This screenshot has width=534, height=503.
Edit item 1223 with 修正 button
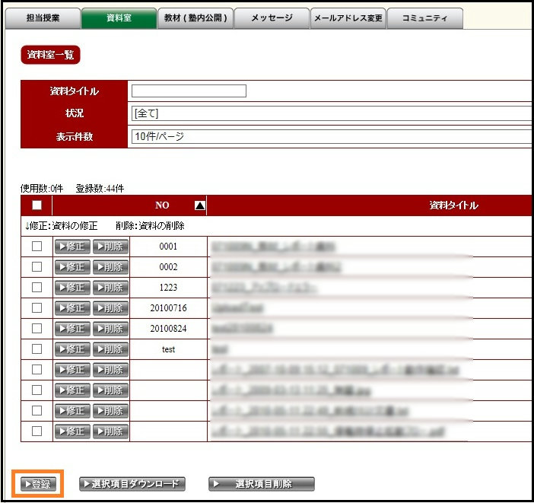tap(72, 288)
